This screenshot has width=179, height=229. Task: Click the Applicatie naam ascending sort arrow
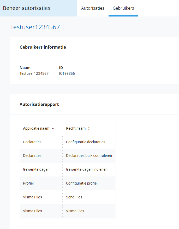[x=53, y=128]
